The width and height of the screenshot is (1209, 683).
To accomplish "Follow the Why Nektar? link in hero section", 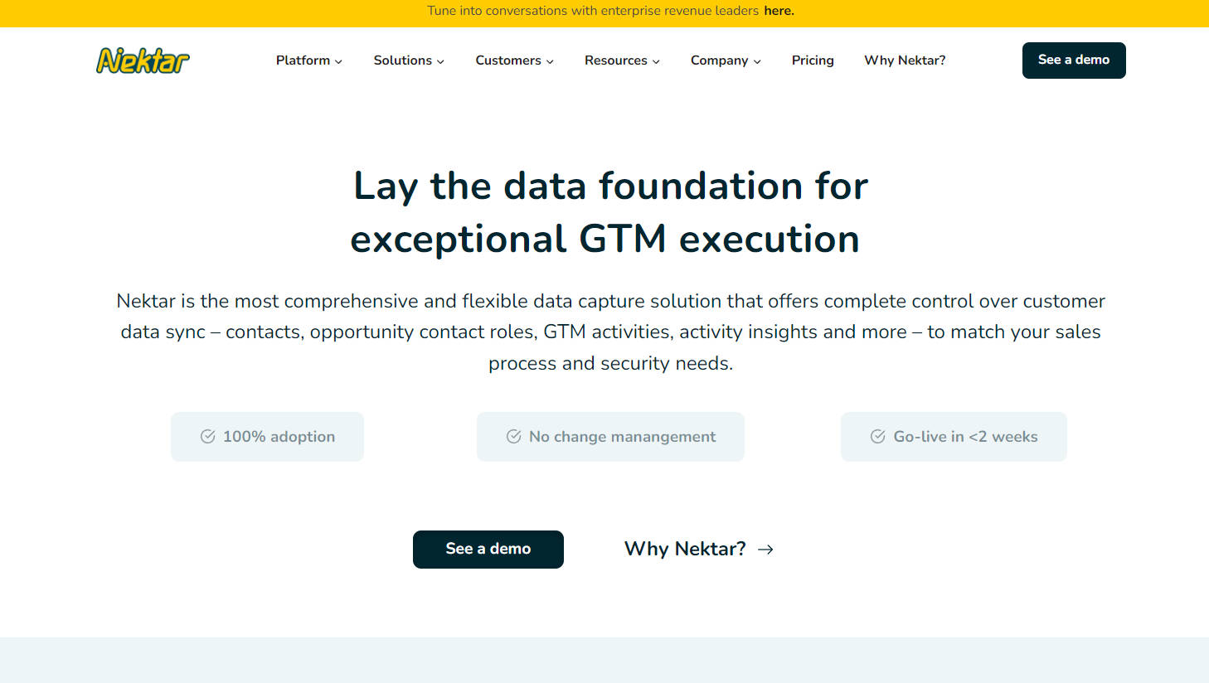I will [x=685, y=549].
